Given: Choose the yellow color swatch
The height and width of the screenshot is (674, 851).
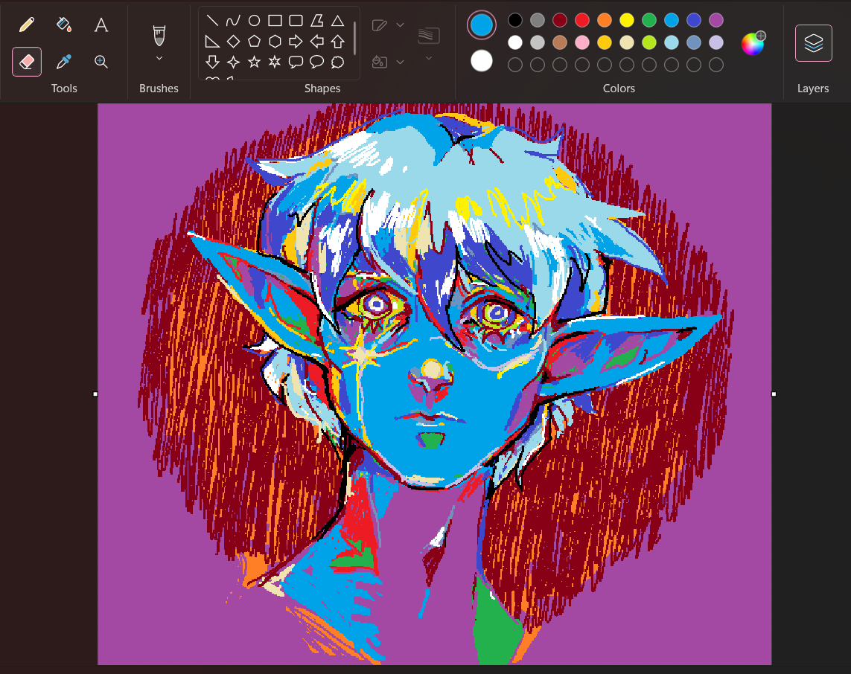Looking at the screenshot, I should [627, 20].
